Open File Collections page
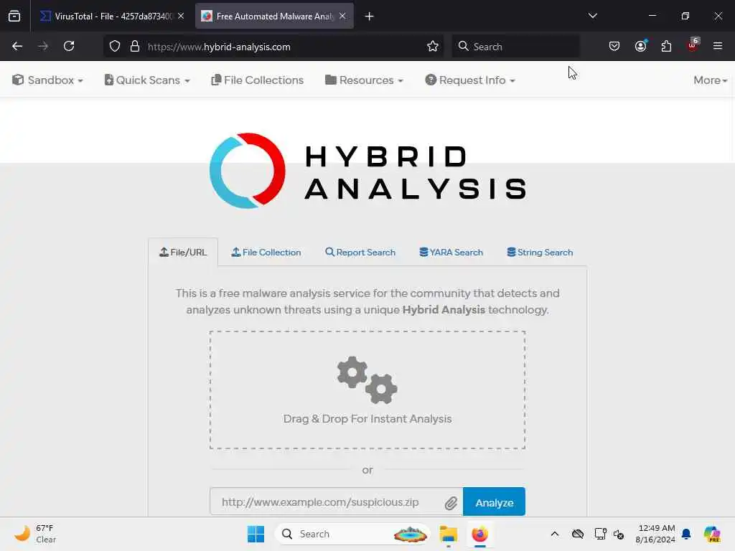 (x=258, y=80)
